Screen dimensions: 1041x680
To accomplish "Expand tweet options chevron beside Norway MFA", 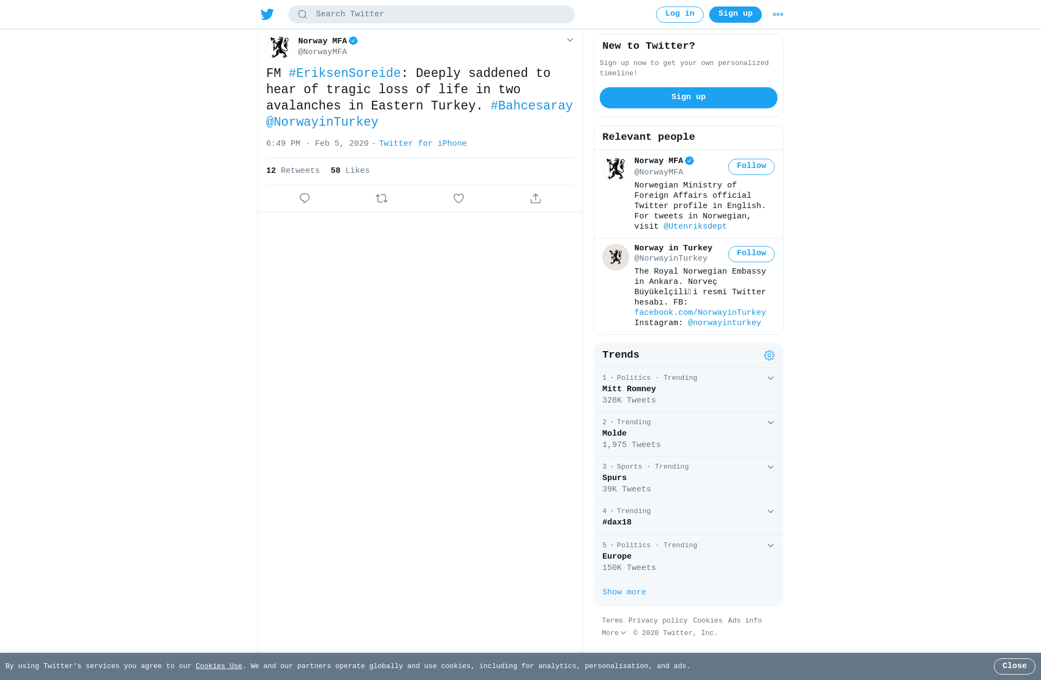I will (x=570, y=40).
